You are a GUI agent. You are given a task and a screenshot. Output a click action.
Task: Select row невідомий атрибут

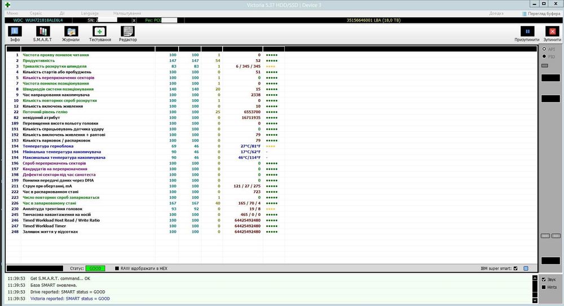click(x=272, y=118)
